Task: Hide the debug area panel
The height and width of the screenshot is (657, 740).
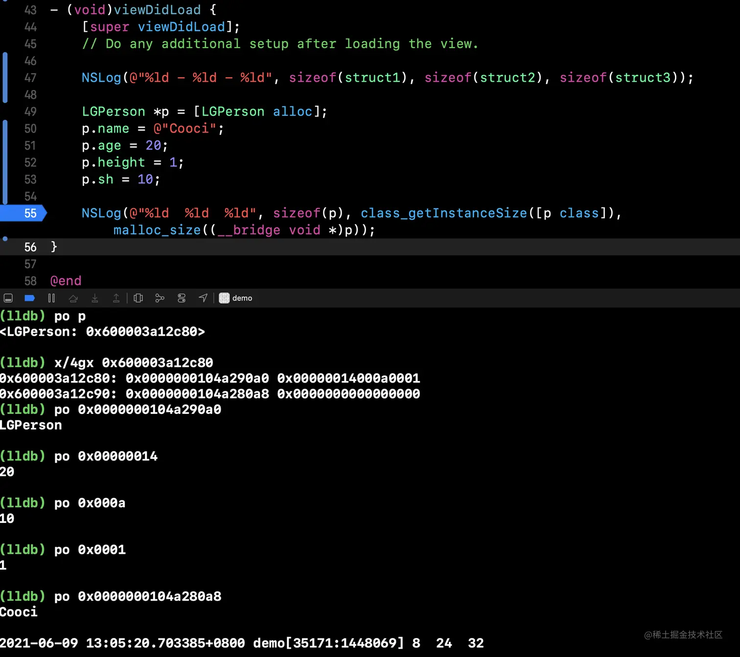Action: coord(8,298)
